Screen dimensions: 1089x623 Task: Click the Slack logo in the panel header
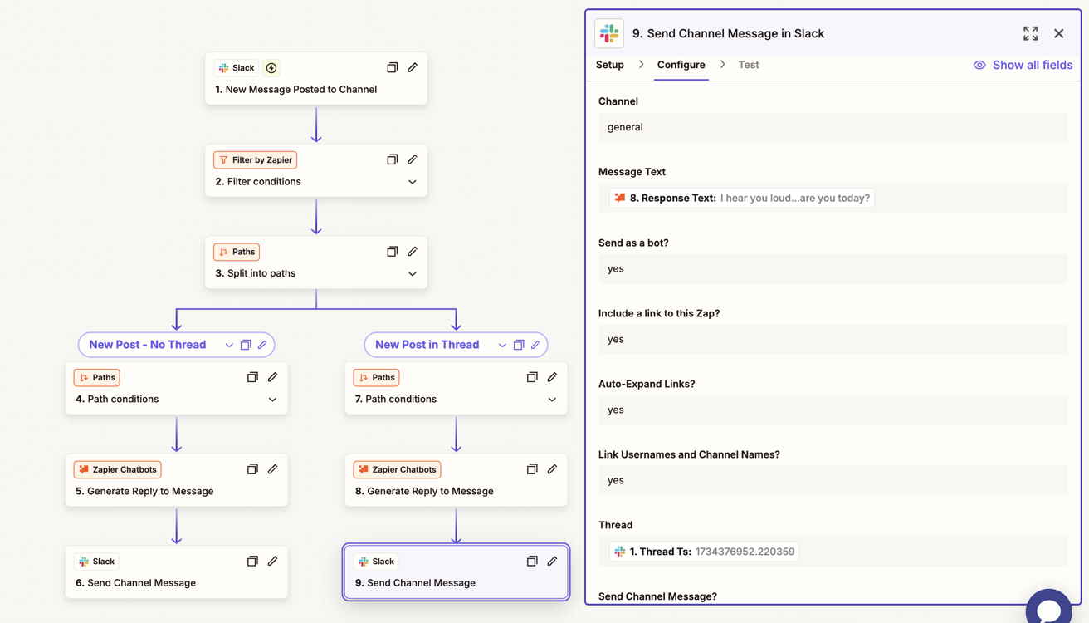(x=609, y=33)
